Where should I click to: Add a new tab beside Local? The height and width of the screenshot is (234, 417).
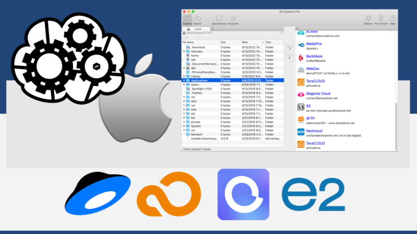(213, 29)
